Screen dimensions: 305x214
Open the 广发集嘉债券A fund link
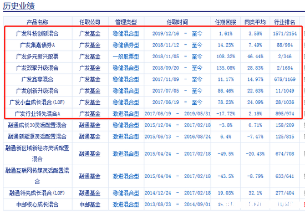(37, 45)
